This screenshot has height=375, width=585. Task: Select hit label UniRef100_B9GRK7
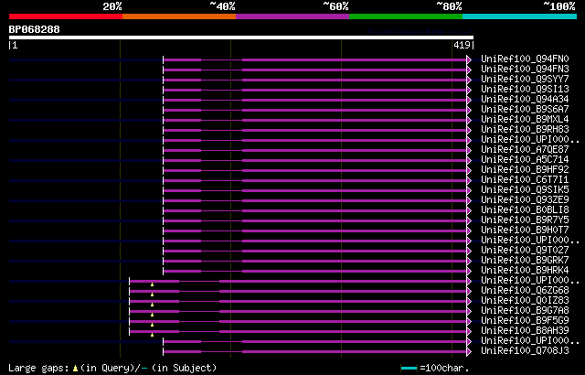pyautogui.click(x=525, y=261)
